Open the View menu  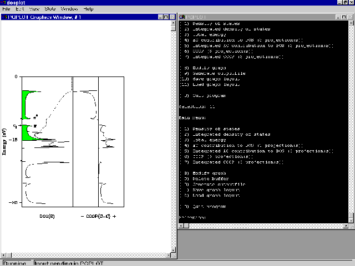(34, 9)
